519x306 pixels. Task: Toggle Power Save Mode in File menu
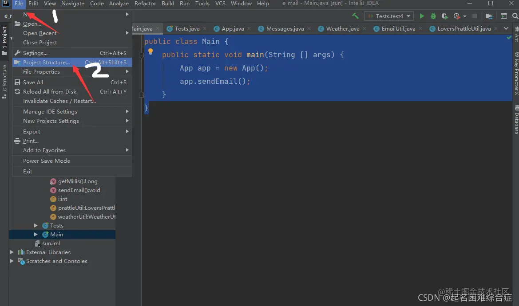click(72, 161)
